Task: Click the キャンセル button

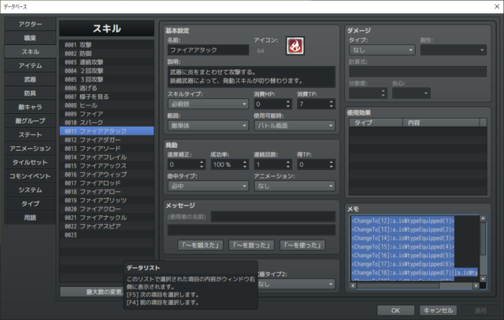Action: 438,311
